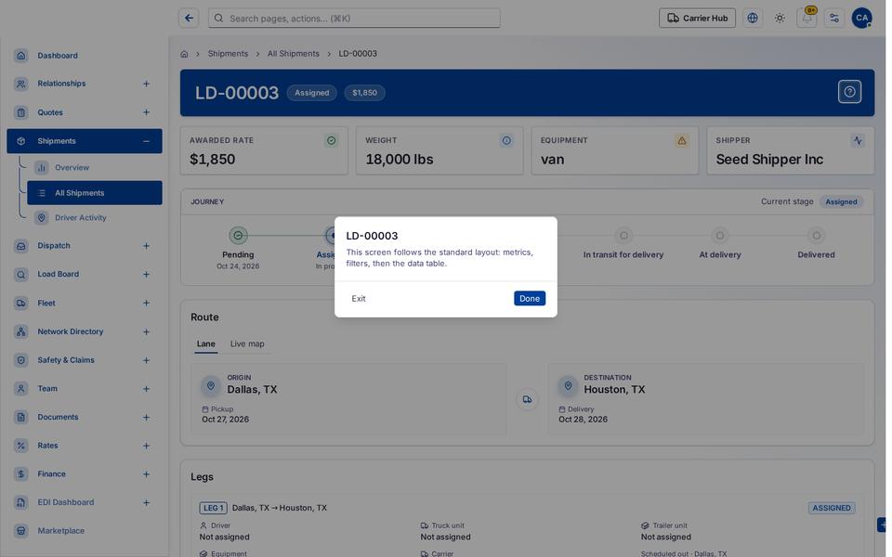
Task: Click the help question mark icon
Action: click(849, 92)
